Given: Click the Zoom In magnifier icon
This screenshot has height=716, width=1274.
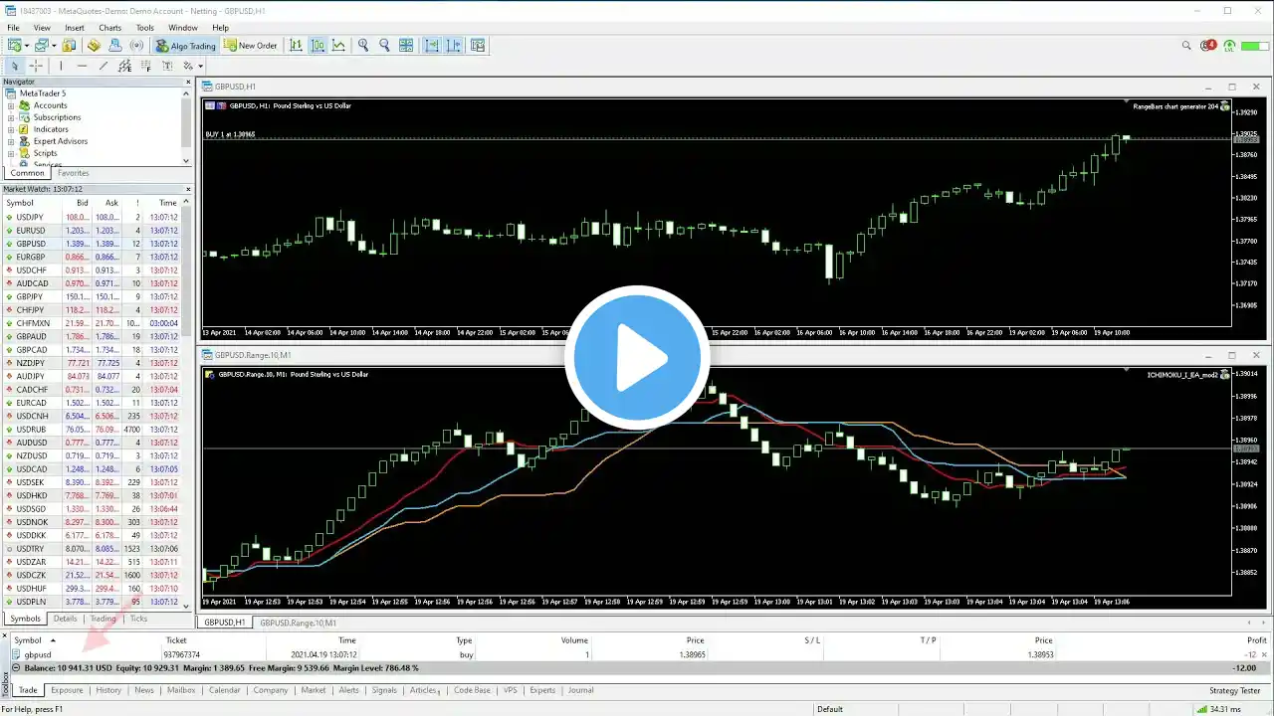Looking at the screenshot, I should pos(363,46).
